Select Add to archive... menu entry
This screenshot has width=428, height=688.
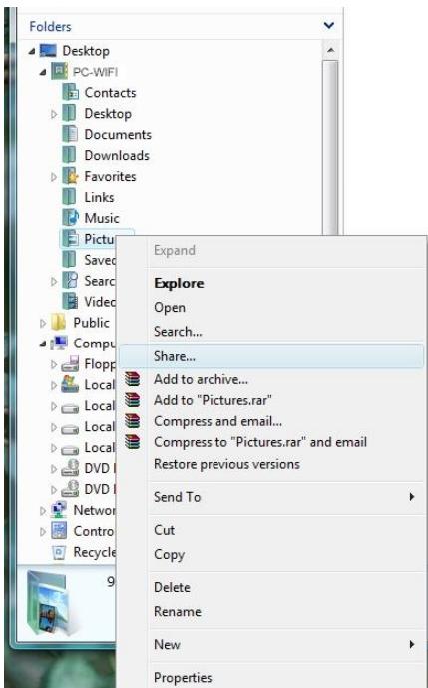click(x=272, y=379)
